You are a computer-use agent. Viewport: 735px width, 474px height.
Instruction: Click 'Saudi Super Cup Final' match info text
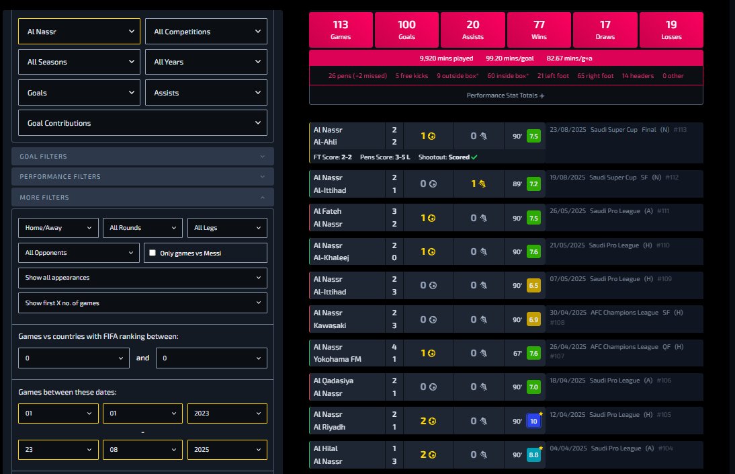pos(623,130)
